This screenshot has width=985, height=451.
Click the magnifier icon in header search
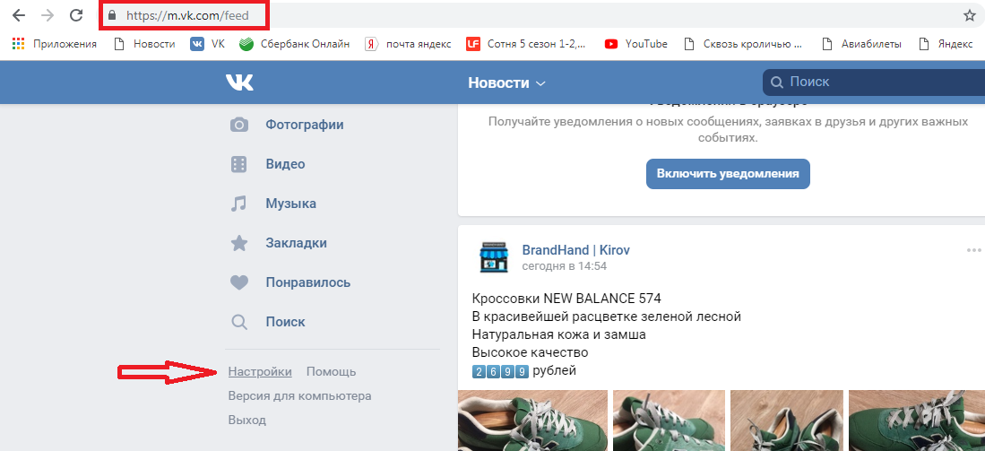pyautogui.click(x=777, y=82)
